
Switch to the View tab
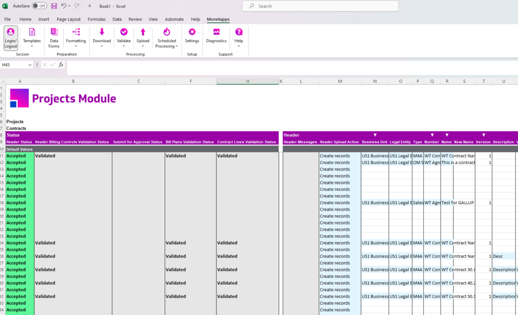coord(153,19)
